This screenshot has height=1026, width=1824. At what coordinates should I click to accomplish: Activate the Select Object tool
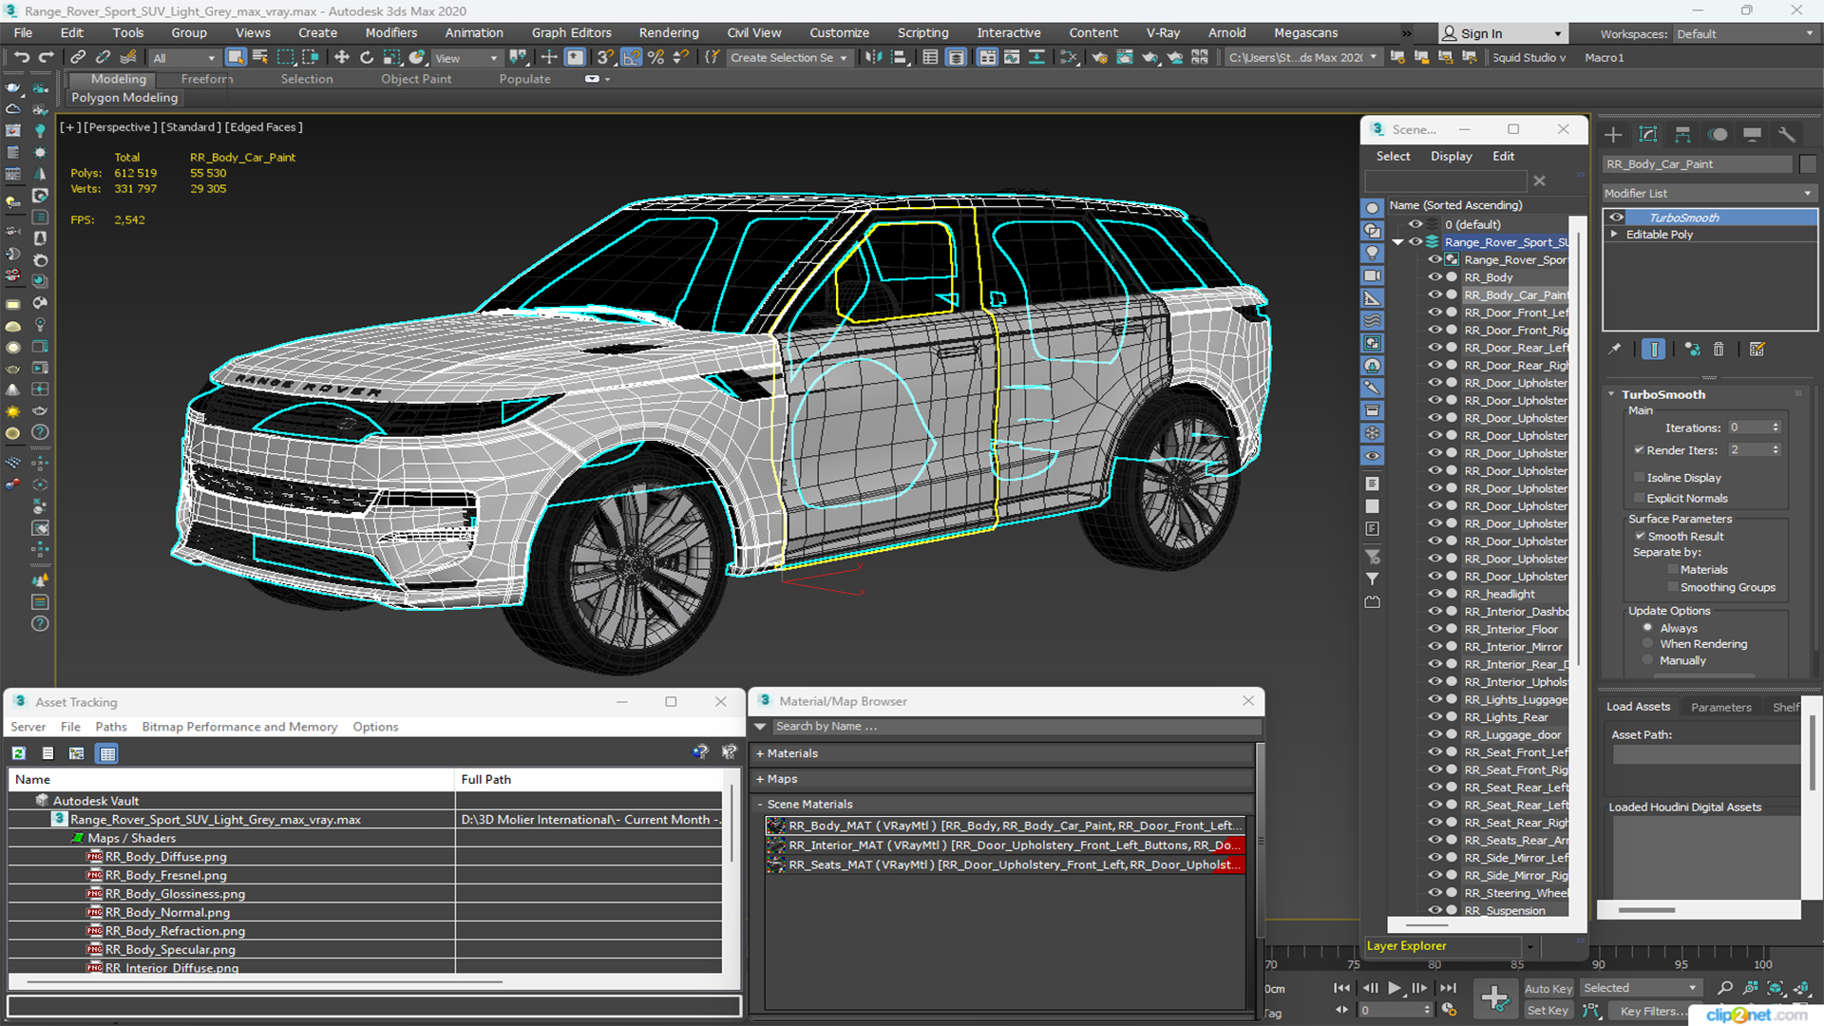coord(236,58)
